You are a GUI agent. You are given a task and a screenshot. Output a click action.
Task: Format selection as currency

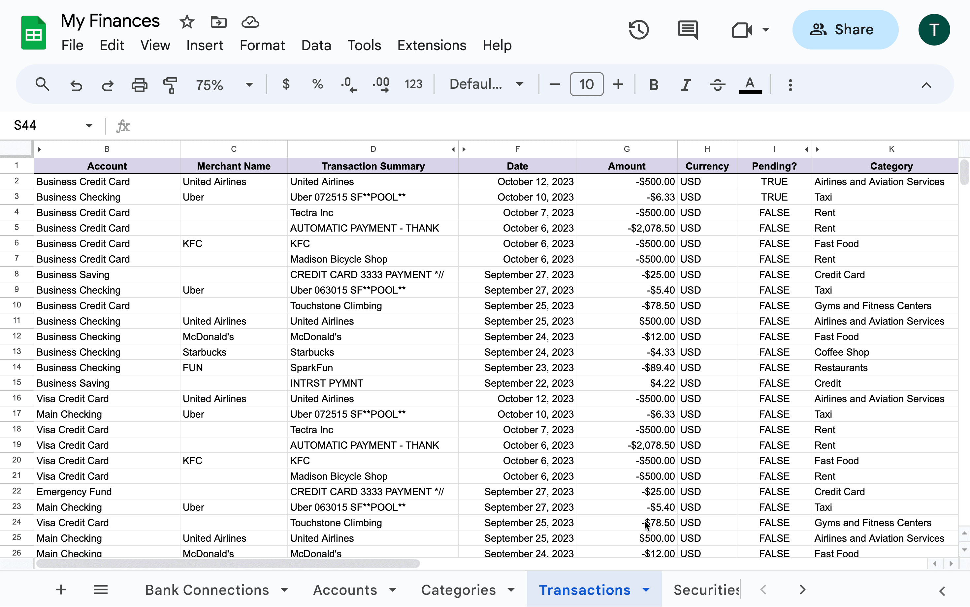(x=286, y=84)
